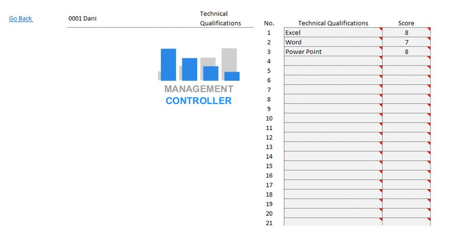Click the score cell for Word
The height and width of the screenshot is (235, 453).
[x=406, y=42]
